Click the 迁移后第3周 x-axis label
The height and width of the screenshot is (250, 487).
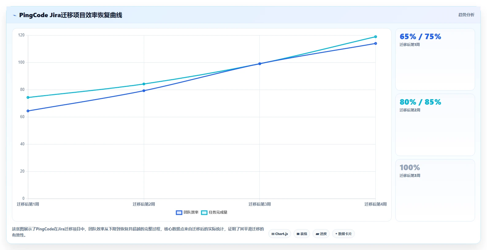[x=260, y=204]
